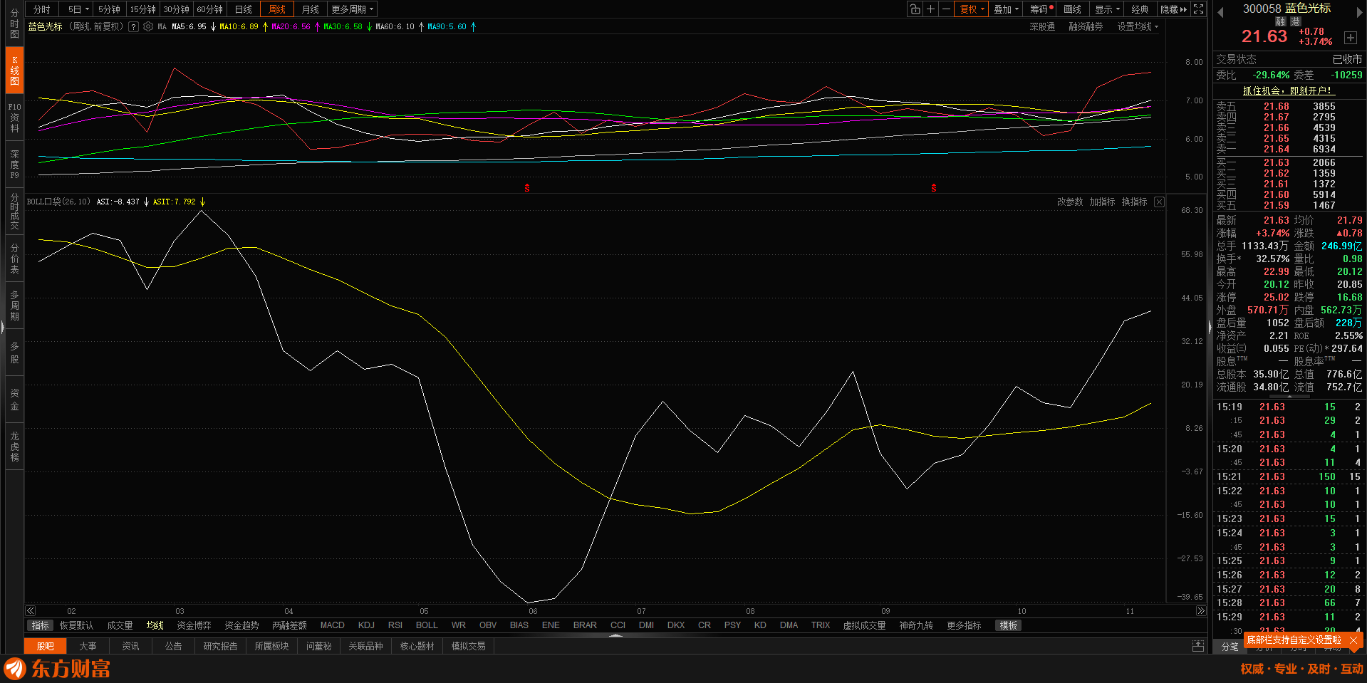Go to next stock arrow
The width and height of the screenshot is (1367, 683).
[x=1359, y=12]
